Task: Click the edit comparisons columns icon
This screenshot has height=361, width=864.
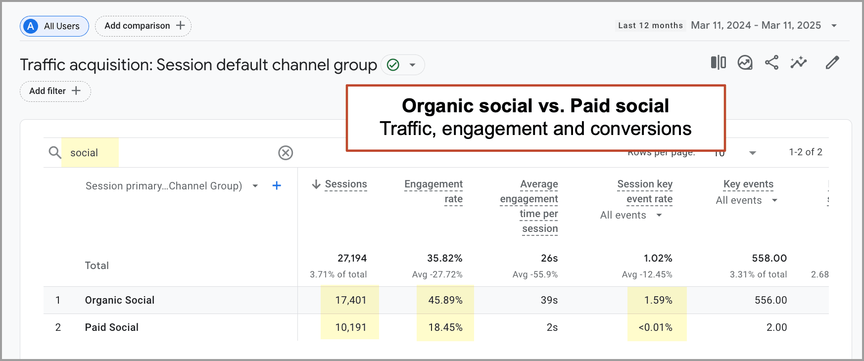Action: pyautogui.click(x=718, y=62)
